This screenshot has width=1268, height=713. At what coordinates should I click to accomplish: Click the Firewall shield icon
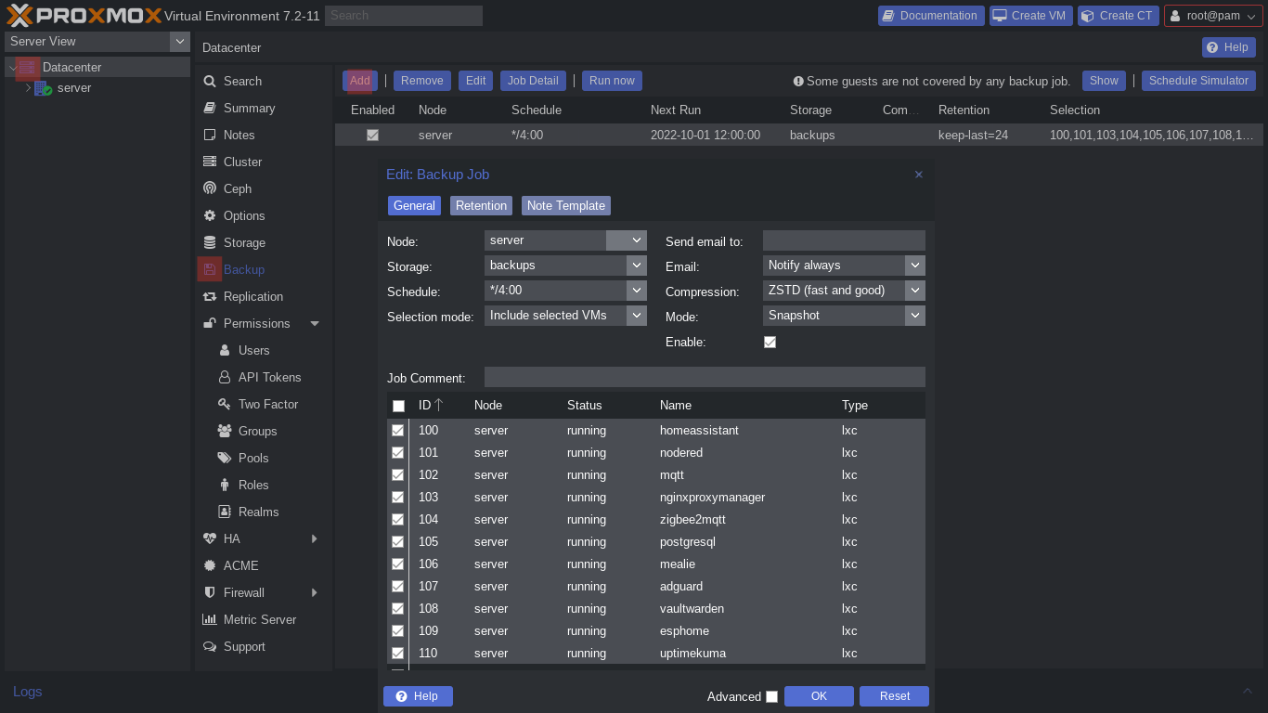point(210,592)
